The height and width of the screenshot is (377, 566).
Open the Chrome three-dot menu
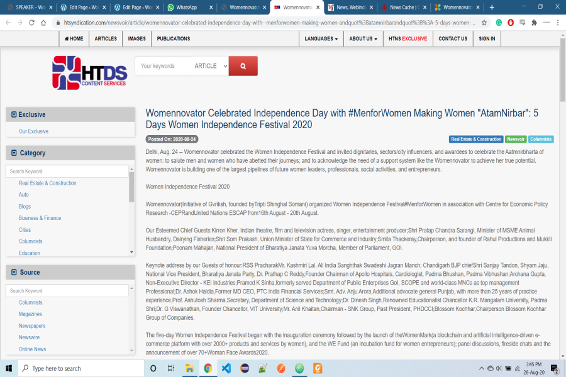click(x=558, y=23)
